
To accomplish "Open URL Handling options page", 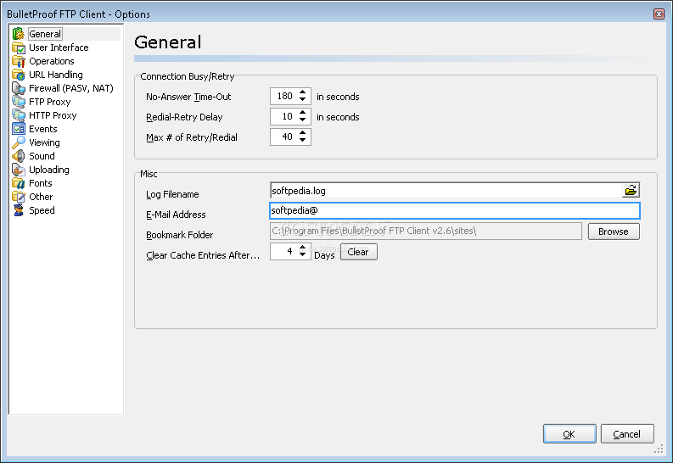I will 56,75.
